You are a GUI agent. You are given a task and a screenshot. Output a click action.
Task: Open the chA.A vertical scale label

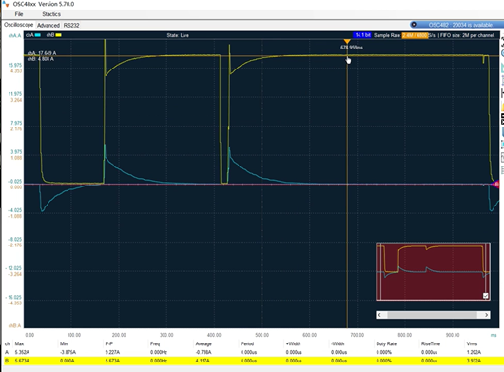point(14,35)
